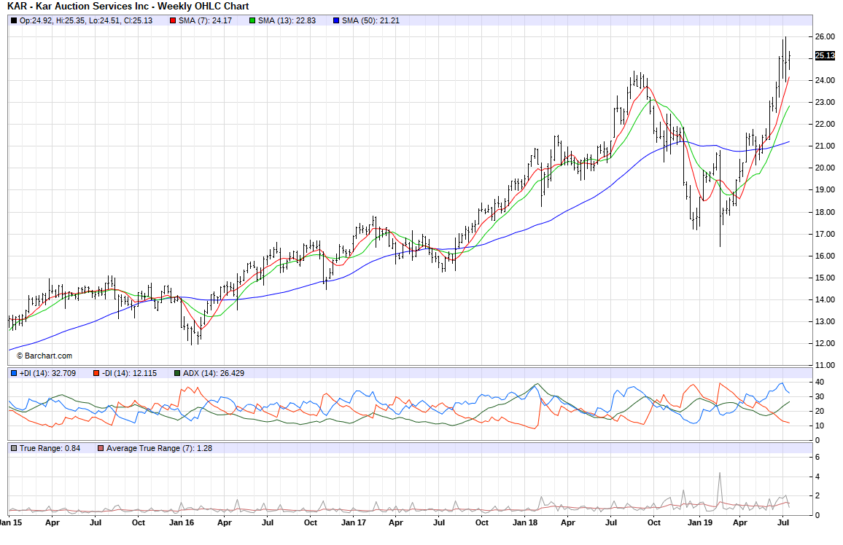The width and height of the screenshot is (843, 545).
Task: Jump to Jan 18 on the time axis
Action: [x=526, y=522]
